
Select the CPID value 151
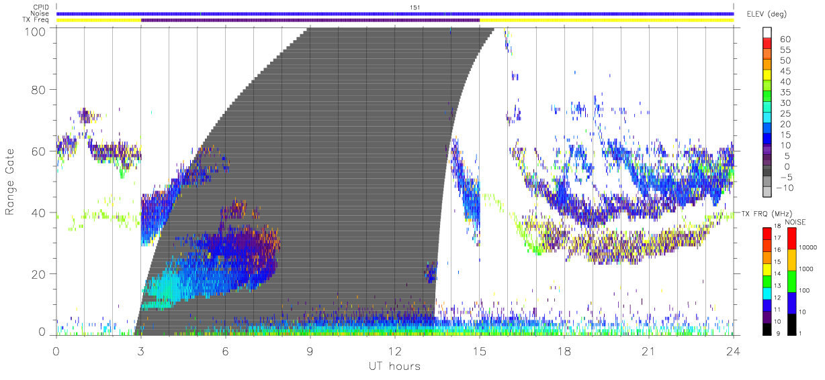414,7
